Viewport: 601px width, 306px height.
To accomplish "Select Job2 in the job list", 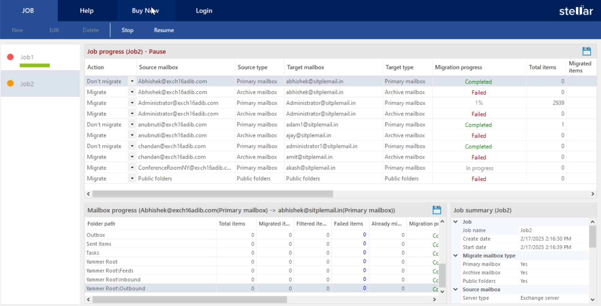I will (40, 84).
